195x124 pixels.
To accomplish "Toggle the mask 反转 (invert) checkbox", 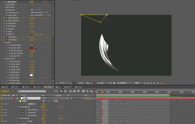I will pyautogui.click(x=53, y=101).
